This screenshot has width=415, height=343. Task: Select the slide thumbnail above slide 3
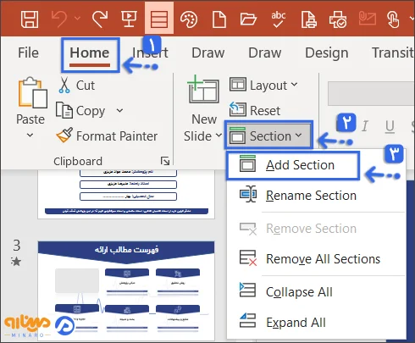(126, 194)
